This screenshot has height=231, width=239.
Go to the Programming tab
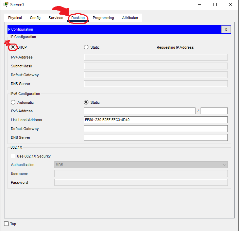[x=103, y=18]
